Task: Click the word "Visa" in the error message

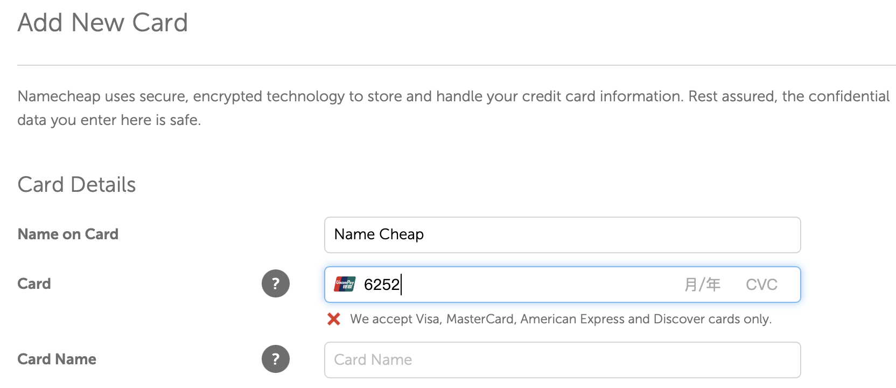Action: click(x=428, y=319)
